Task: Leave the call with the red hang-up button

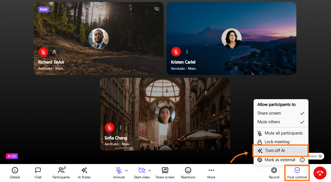Action: [x=320, y=173]
